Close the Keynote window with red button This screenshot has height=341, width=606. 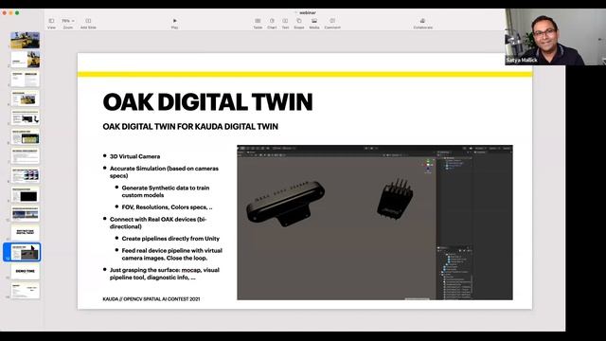tap(5, 12)
